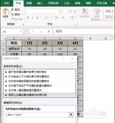Click the 1月 header cell
Viewport: 115px width, 123px height.
pos(29,43)
